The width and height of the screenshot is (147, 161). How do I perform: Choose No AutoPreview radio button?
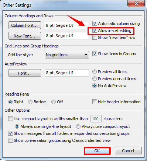click(x=95, y=86)
